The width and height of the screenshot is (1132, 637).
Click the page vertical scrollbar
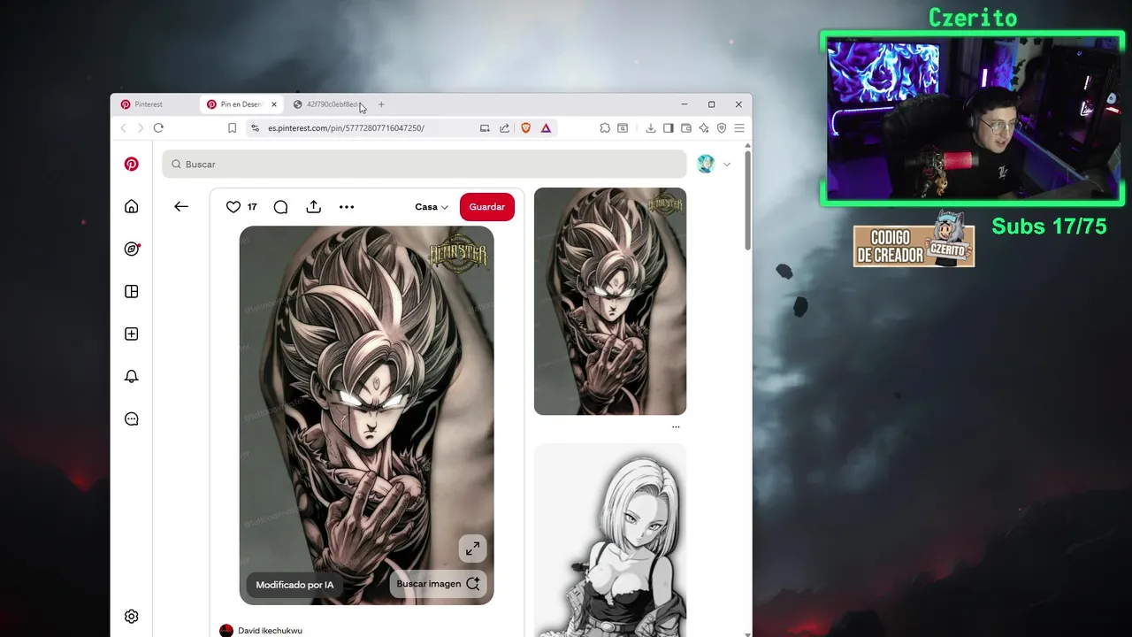point(748,200)
